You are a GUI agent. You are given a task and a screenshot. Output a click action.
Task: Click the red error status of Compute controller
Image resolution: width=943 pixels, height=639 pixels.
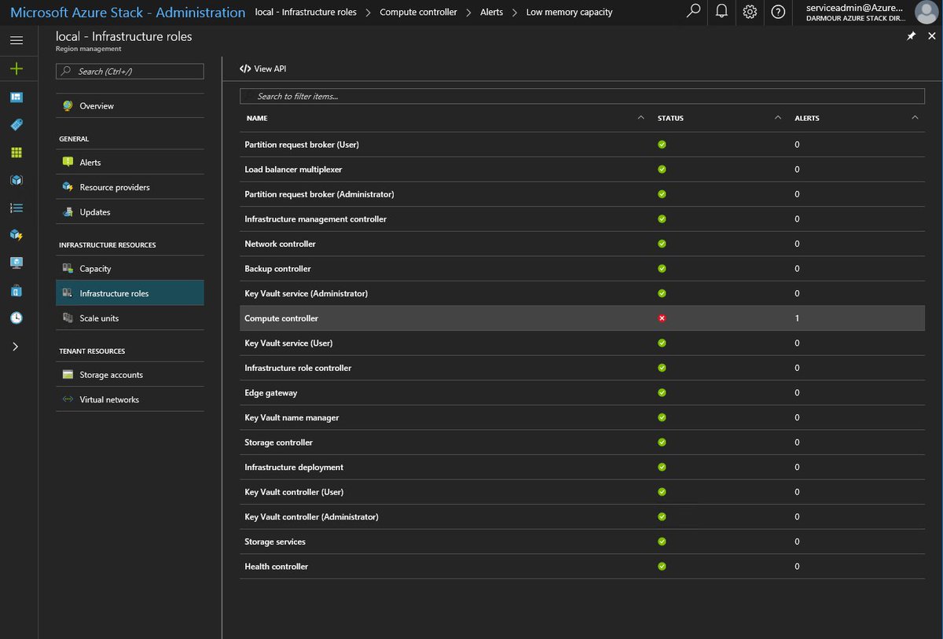(x=662, y=318)
